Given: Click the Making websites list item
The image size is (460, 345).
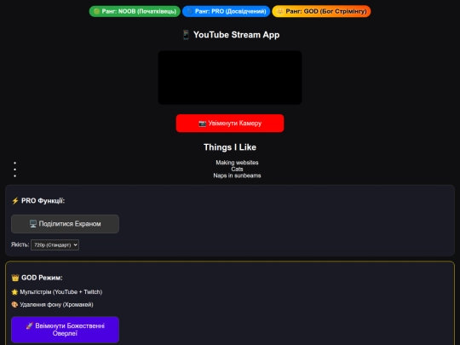Looking at the screenshot, I should [x=237, y=163].
